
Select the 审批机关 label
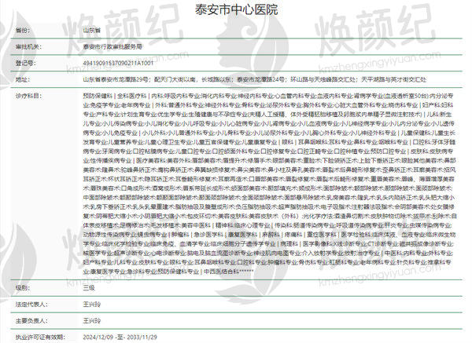(x=28, y=47)
